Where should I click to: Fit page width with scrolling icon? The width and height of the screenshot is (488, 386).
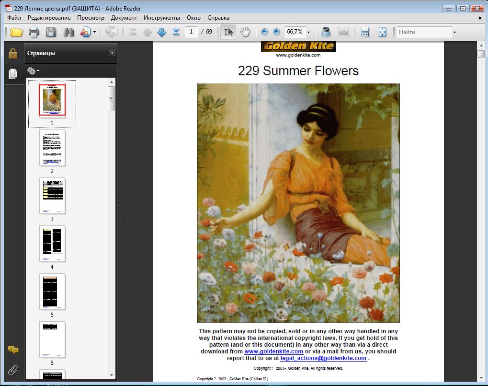pos(365,32)
